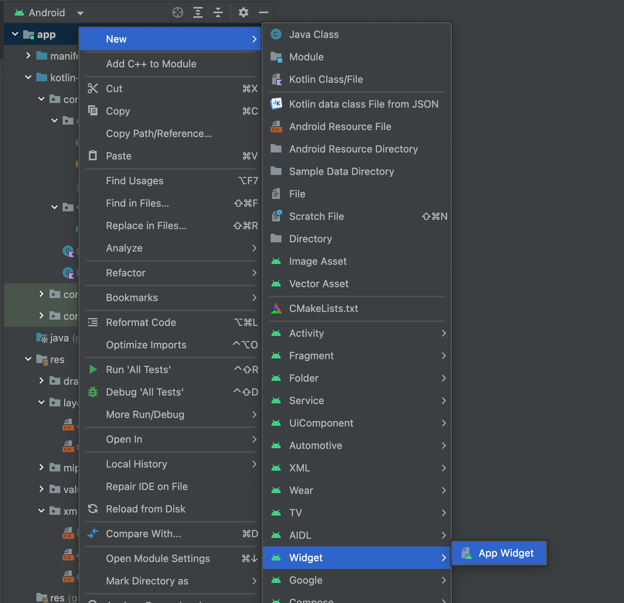
Task: Click the App Widget icon
Action: [467, 553]
